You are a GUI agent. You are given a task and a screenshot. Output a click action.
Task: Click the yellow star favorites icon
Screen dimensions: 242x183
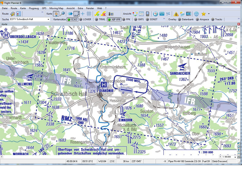click(203, 14)
